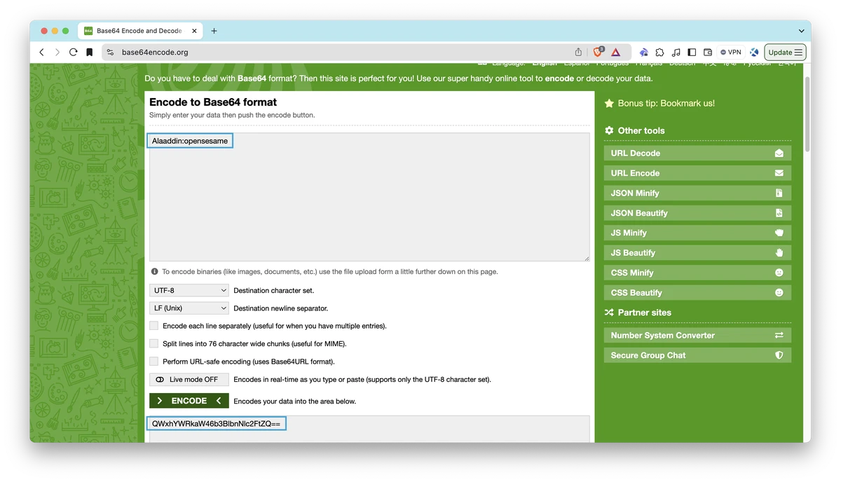The width and height of the screenshot is (841, 482).
Task: Open the browser menu via Update button
Action: tap(784, 52)
